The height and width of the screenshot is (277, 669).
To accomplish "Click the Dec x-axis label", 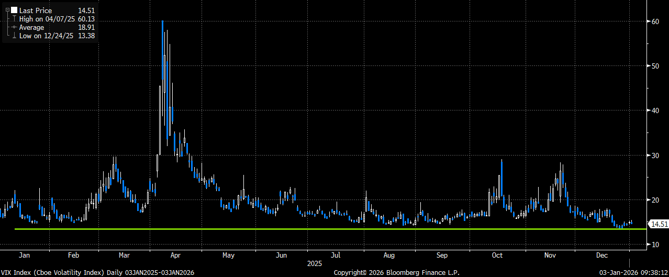I will pos(602,256).
